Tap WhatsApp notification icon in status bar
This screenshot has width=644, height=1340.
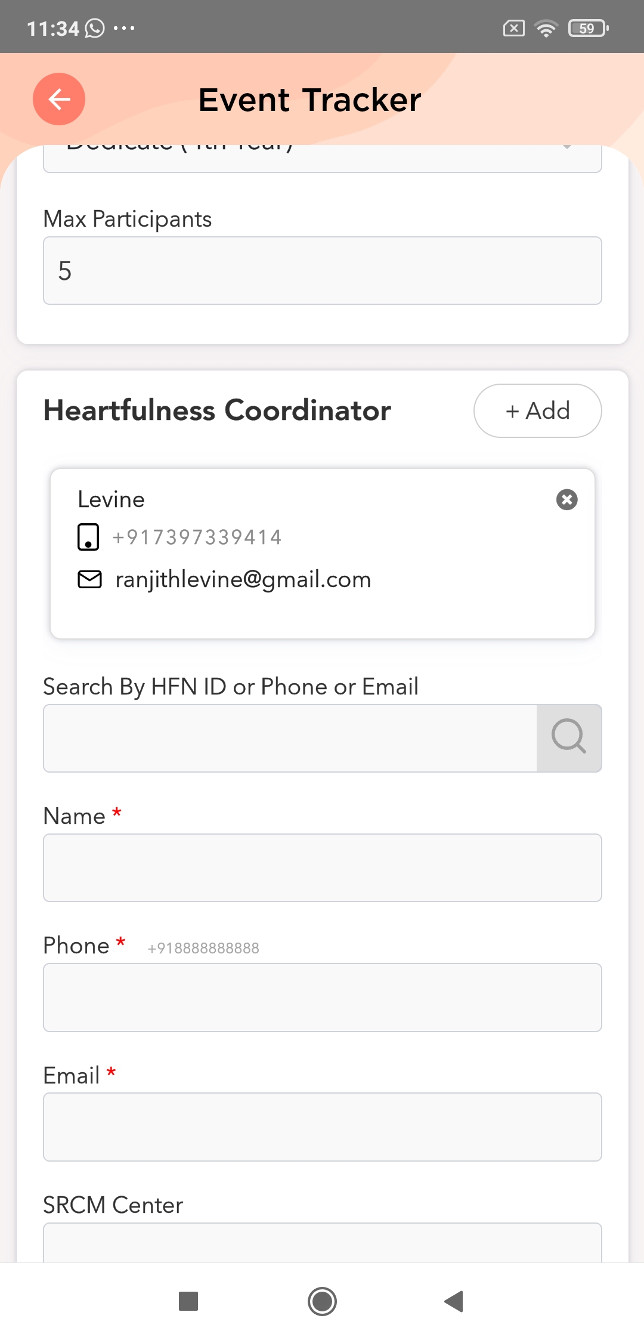(x=95, y=28)
